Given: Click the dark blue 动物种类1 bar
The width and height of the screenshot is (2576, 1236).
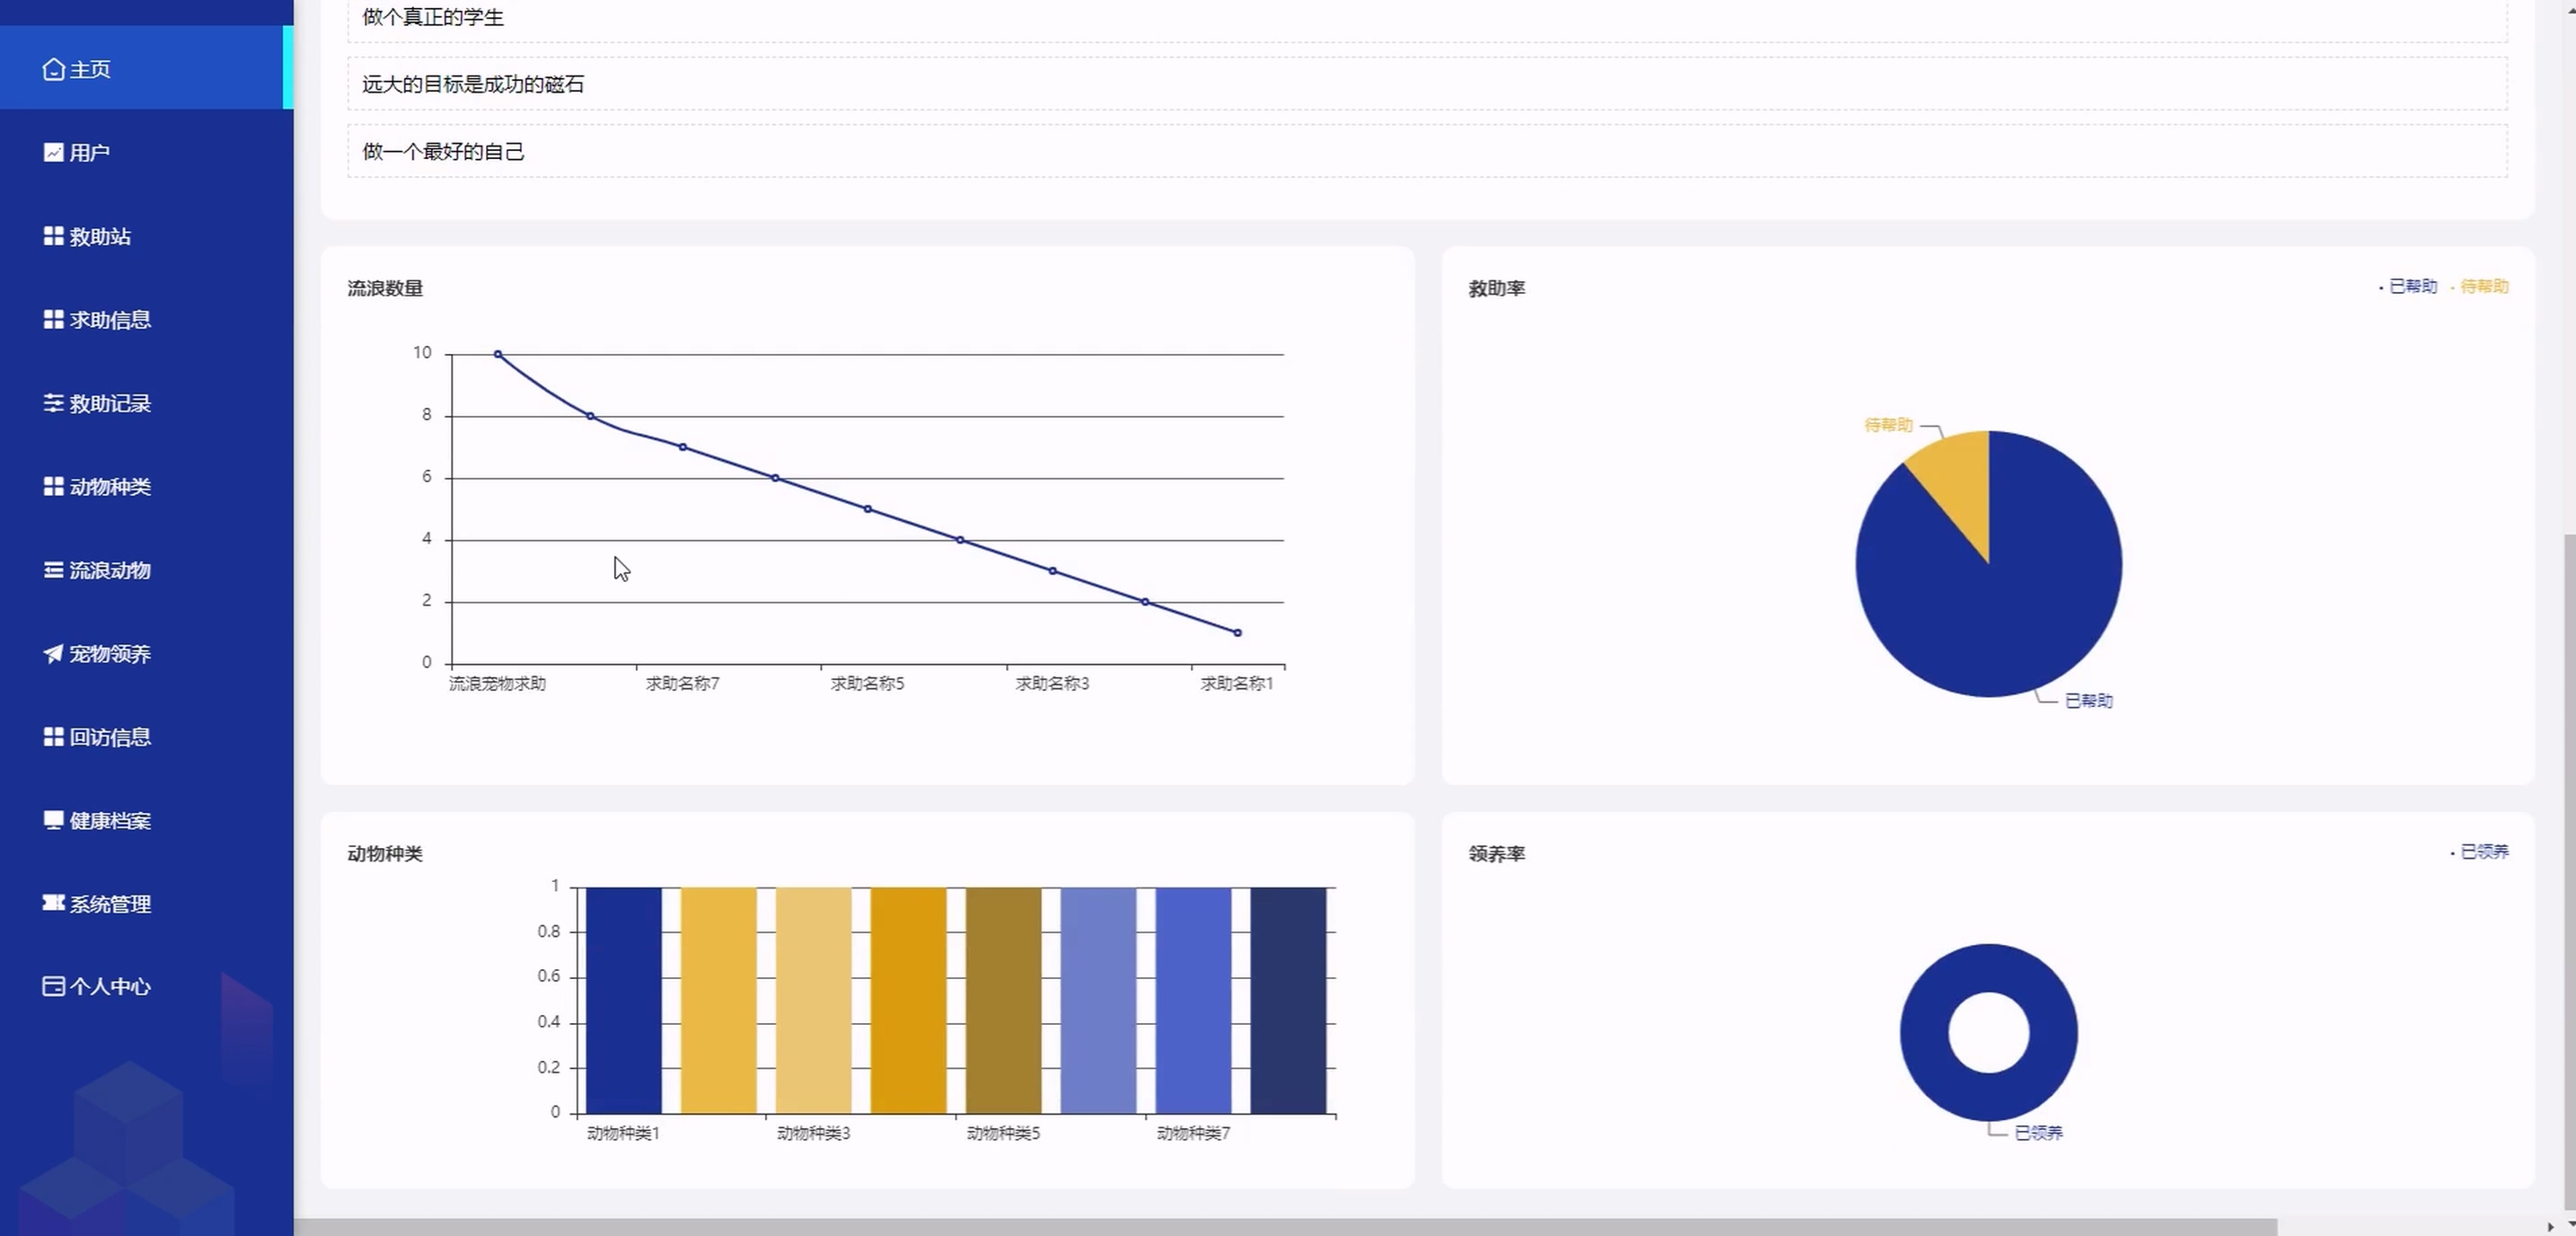Looking at the screenshot, I should (x=623, y=1000).
